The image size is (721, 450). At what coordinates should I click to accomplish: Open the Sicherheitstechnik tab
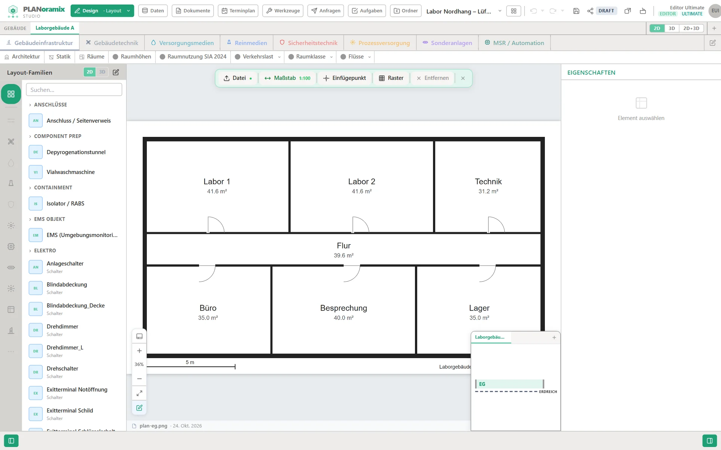click(x=308, y=43)
